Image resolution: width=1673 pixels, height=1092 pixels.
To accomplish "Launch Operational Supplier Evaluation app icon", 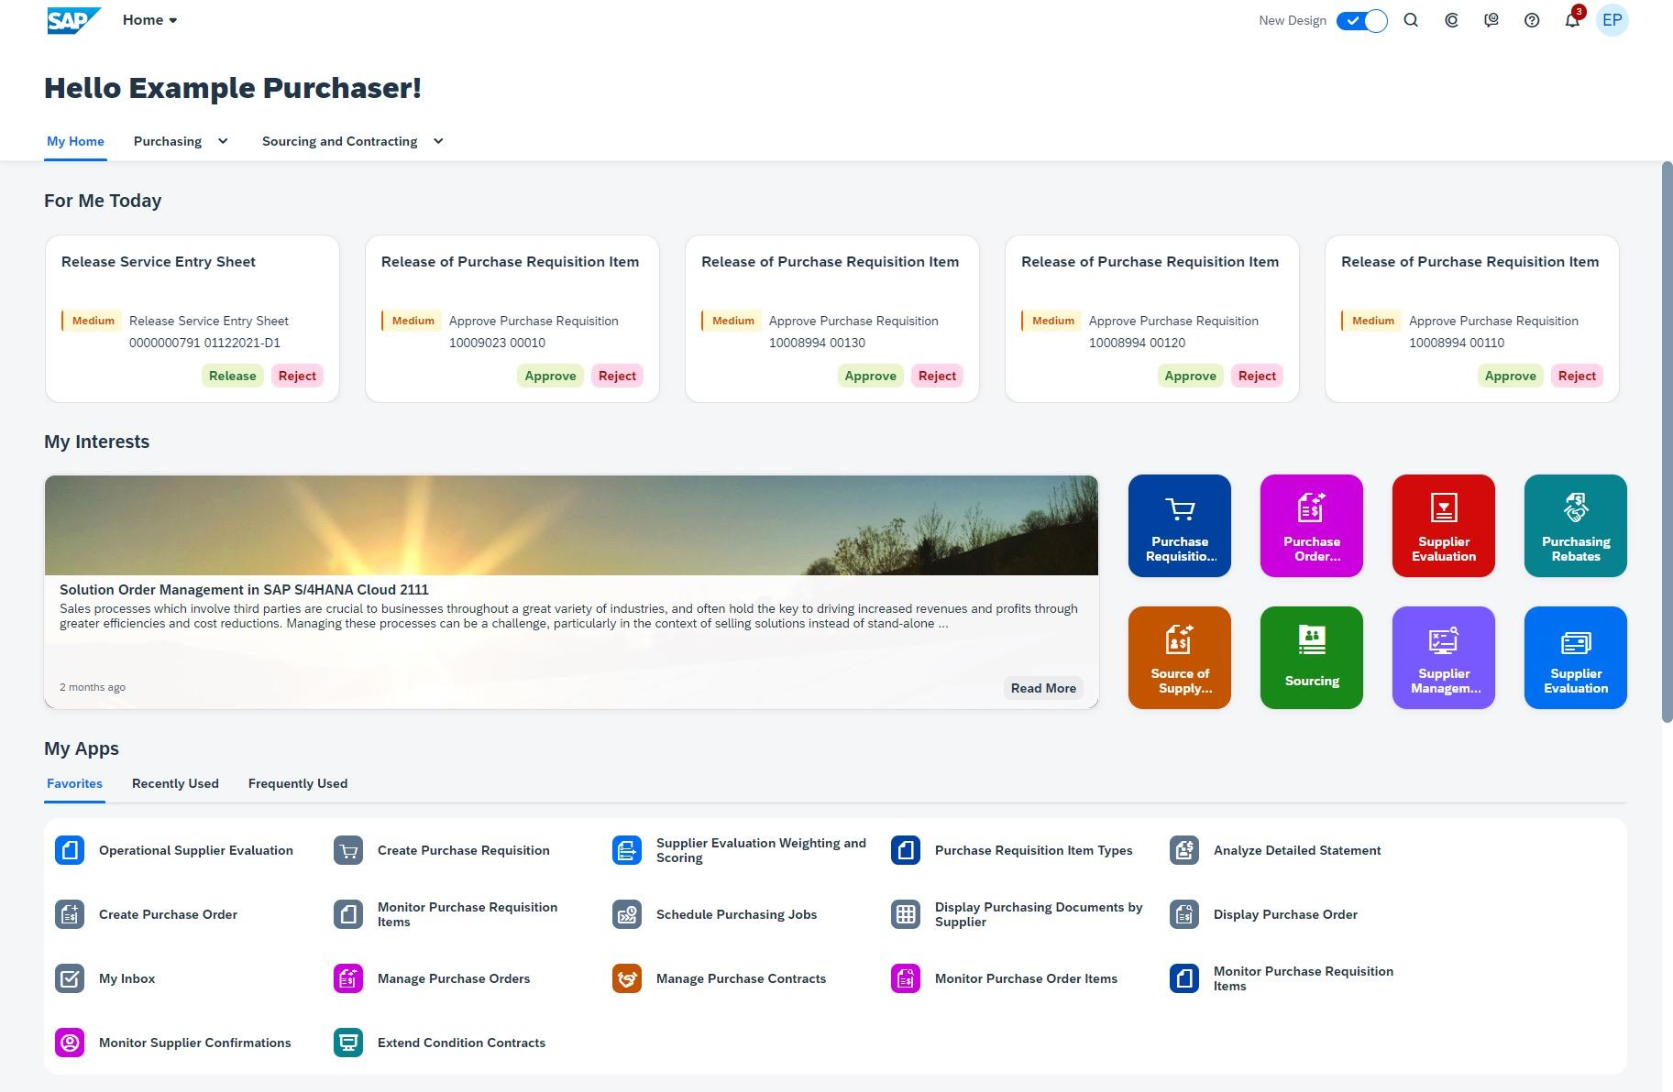I will (70, 850).
